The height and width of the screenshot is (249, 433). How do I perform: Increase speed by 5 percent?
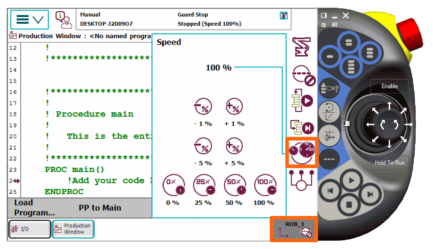[234, 146]
